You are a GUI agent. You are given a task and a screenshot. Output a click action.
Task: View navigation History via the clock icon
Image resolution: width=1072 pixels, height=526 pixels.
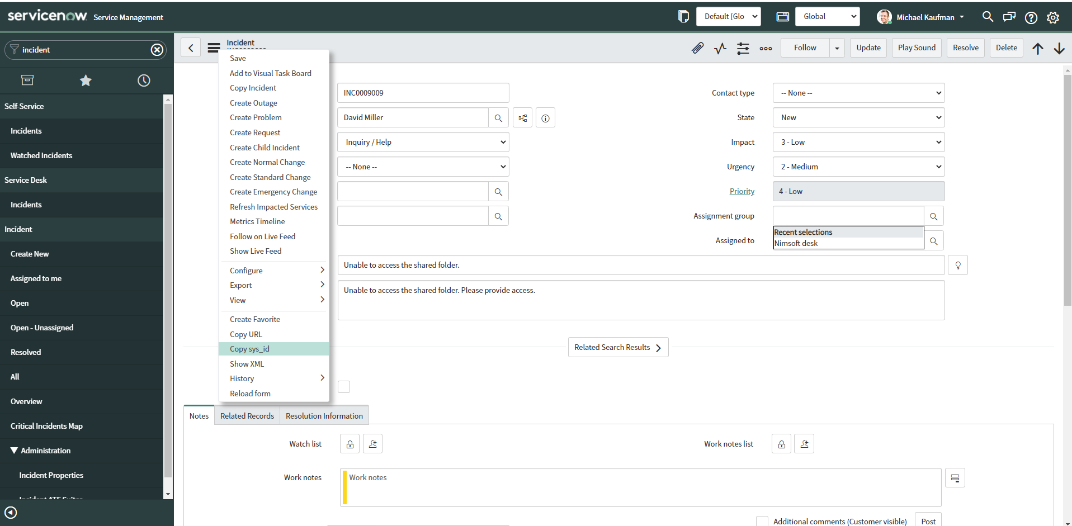(x=144, y=80)
